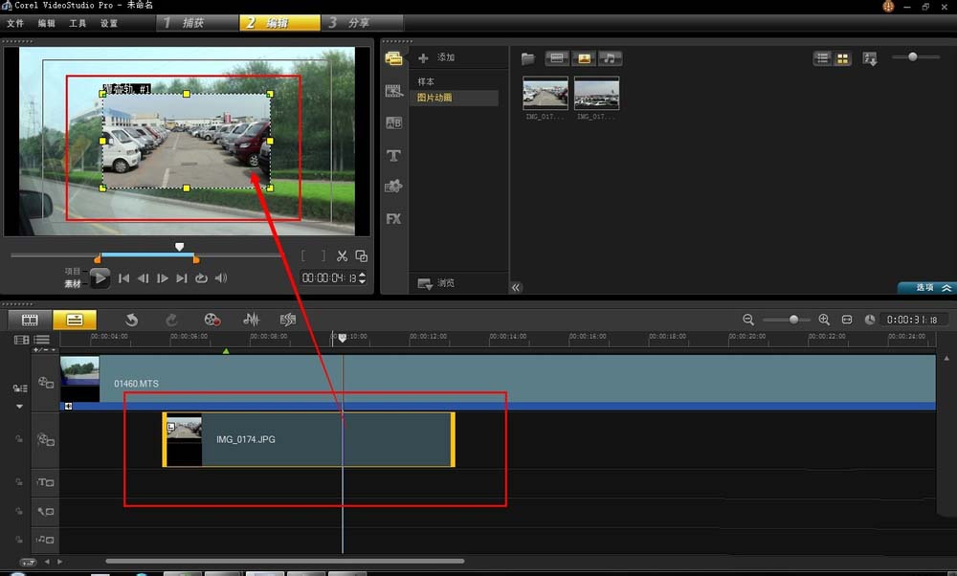957x576 pixels.
Task: Click the library thumbnail size slider
Action: (x=913, y=57)
